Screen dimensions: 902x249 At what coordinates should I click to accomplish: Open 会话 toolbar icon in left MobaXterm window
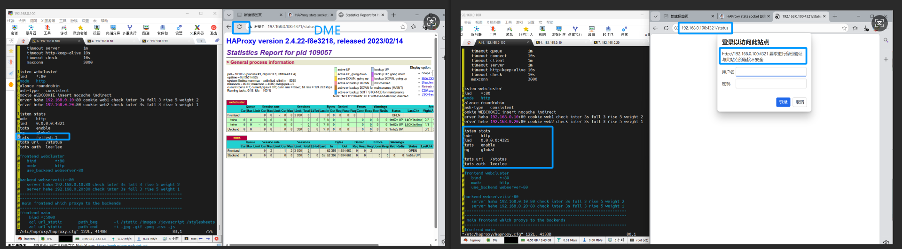point(15,30)
